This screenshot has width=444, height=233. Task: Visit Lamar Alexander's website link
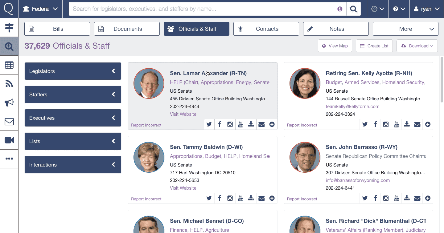point(183,114)
